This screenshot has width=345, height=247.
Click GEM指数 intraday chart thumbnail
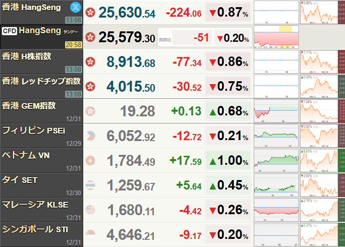tap(277, 111)
